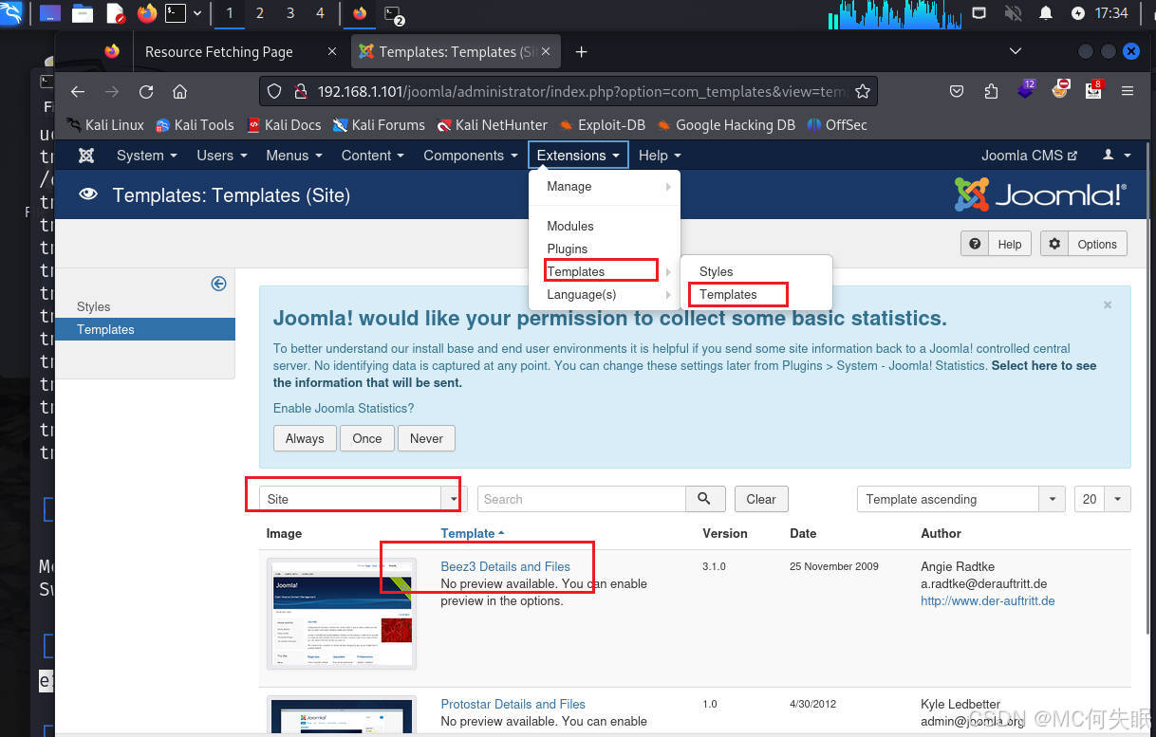Open the Kali NetHunter bookmark
The width and height of the screenshot is (1156, 737).
click(493, 124)
